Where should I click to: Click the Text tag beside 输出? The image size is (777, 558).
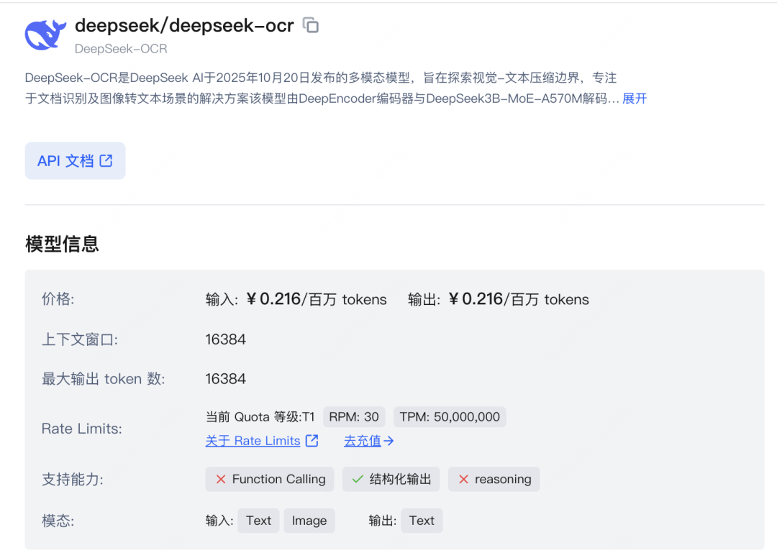[422, 521]
